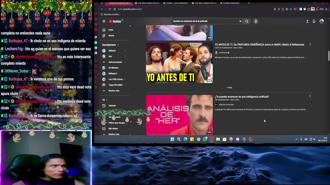The width and height of the screenshot is (330, 185).
Task: Open the YouTube upload/create button
Action: coord(307,21)
